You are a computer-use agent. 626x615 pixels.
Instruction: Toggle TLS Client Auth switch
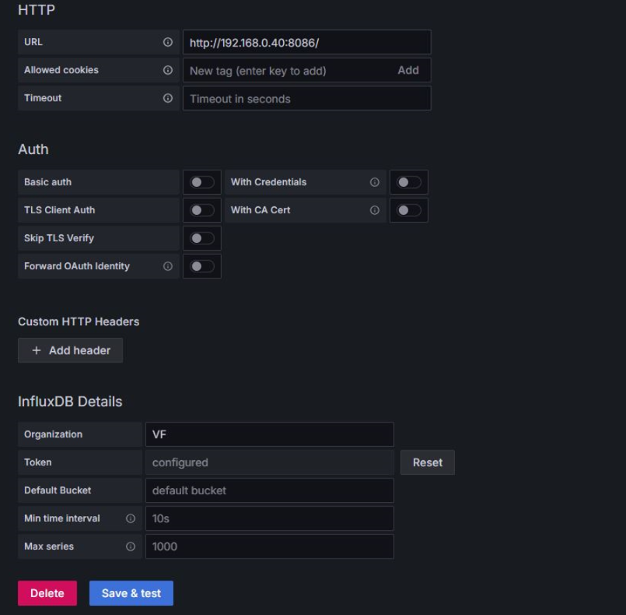[x=201, y=210]
